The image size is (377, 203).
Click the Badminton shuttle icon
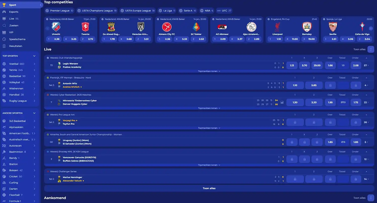point(4,152)
